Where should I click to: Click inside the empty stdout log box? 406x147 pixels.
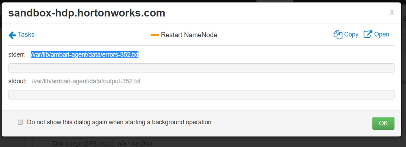coord(202,95)
